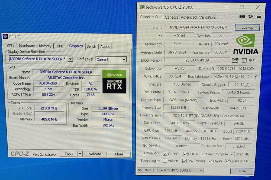Viewport: 271px width, 180px height.
Task: Switch to the Sensors tab
Action: pyautogui.click(x=172, y=17)
